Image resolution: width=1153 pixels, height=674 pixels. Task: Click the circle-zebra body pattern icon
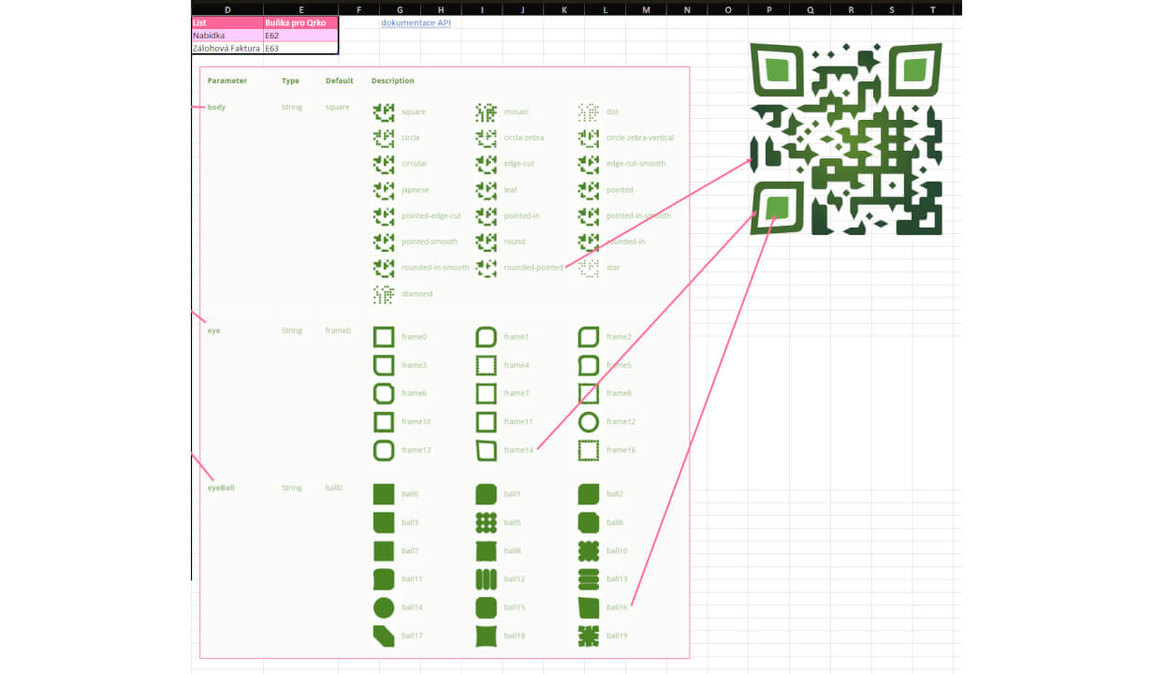click(486, 139)
